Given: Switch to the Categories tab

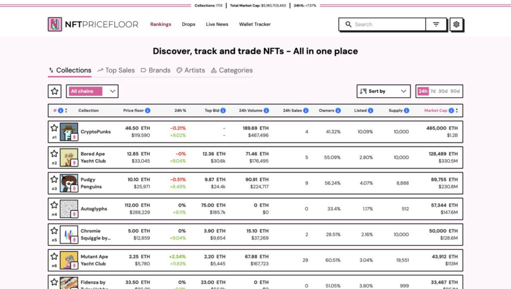Looking at the screenshot, I should [232, 70].
